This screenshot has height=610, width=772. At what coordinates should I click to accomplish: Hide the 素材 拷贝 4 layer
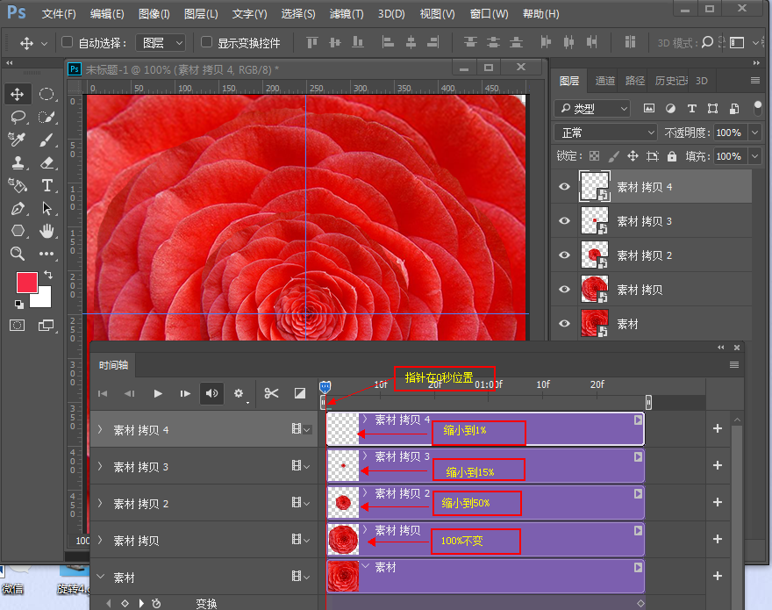564,186
